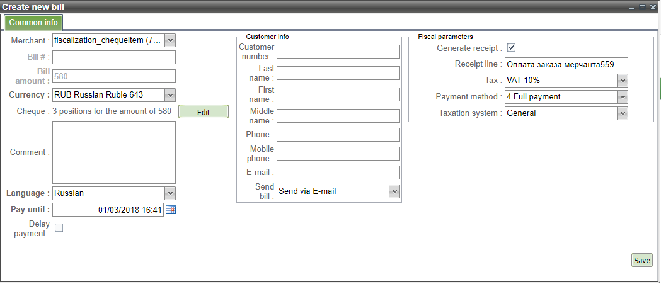Expand the Send bill dropdown
The image size is (661, 284).
coord(394,191)
